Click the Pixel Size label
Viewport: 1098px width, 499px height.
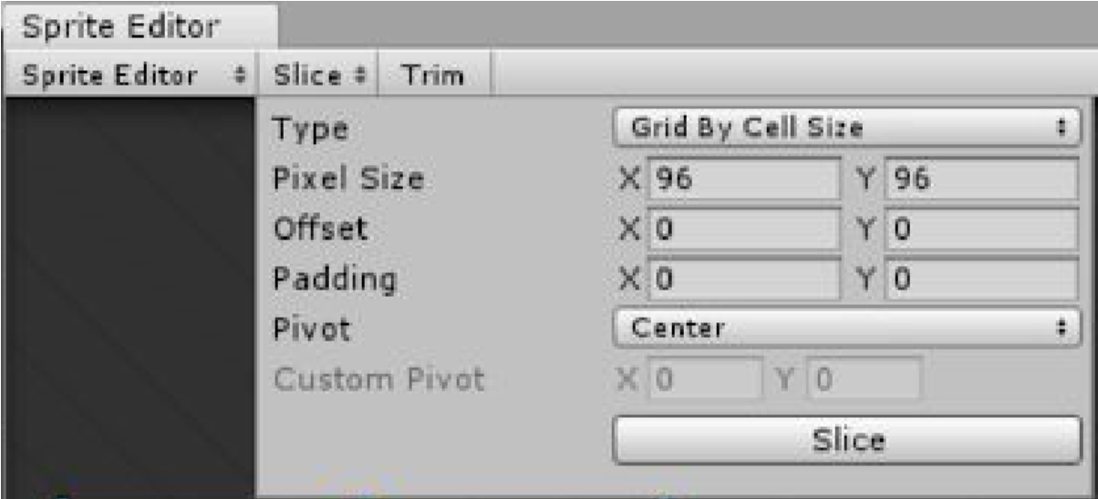point(347,179)
